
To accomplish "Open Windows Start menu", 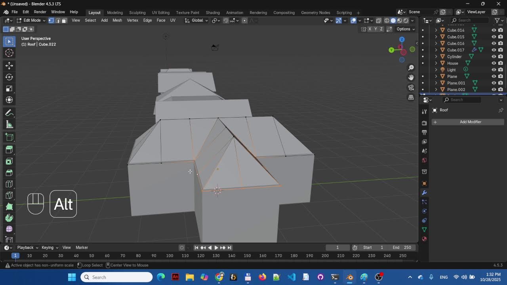I will (72, 277).
